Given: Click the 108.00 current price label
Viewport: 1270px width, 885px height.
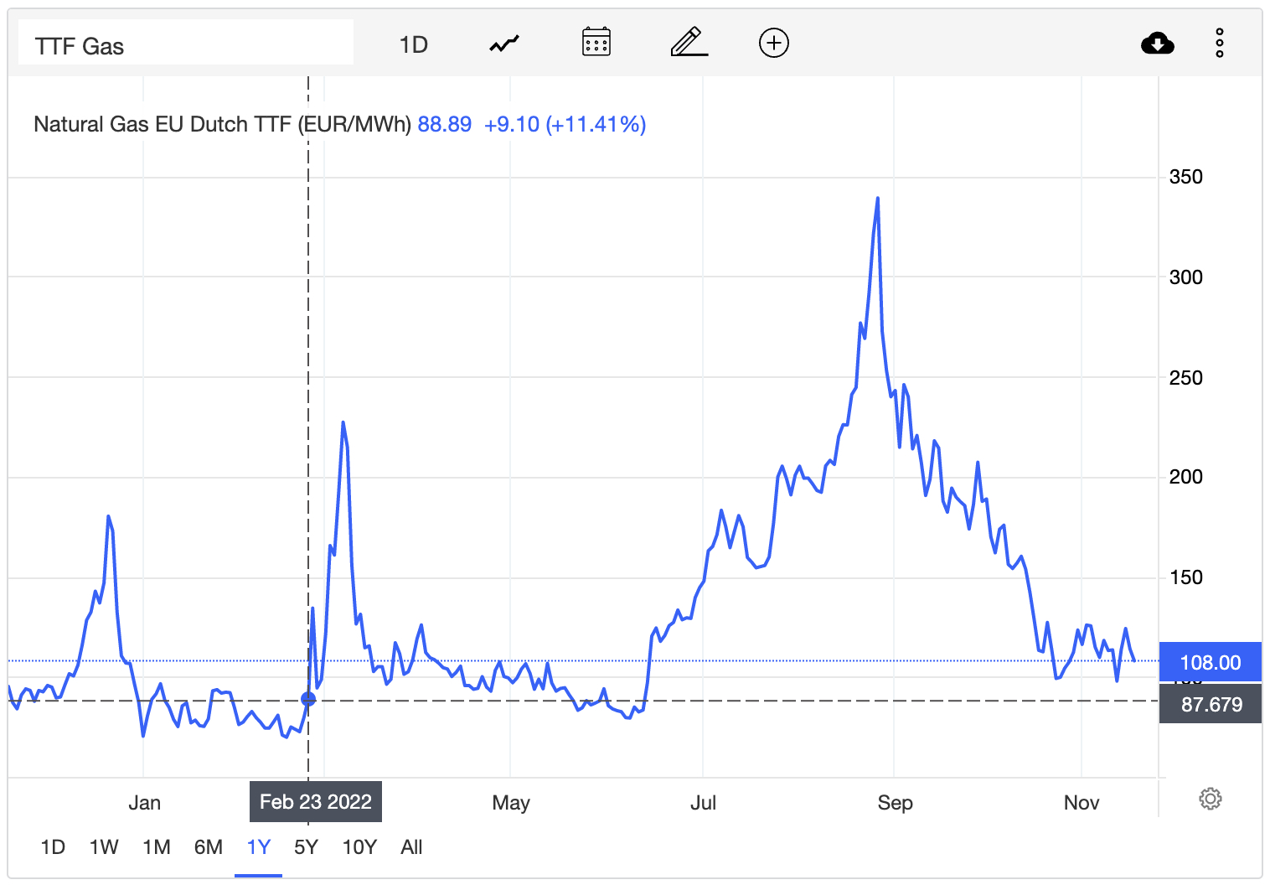Looking at the screenshot, I should tap(1210, 663).
